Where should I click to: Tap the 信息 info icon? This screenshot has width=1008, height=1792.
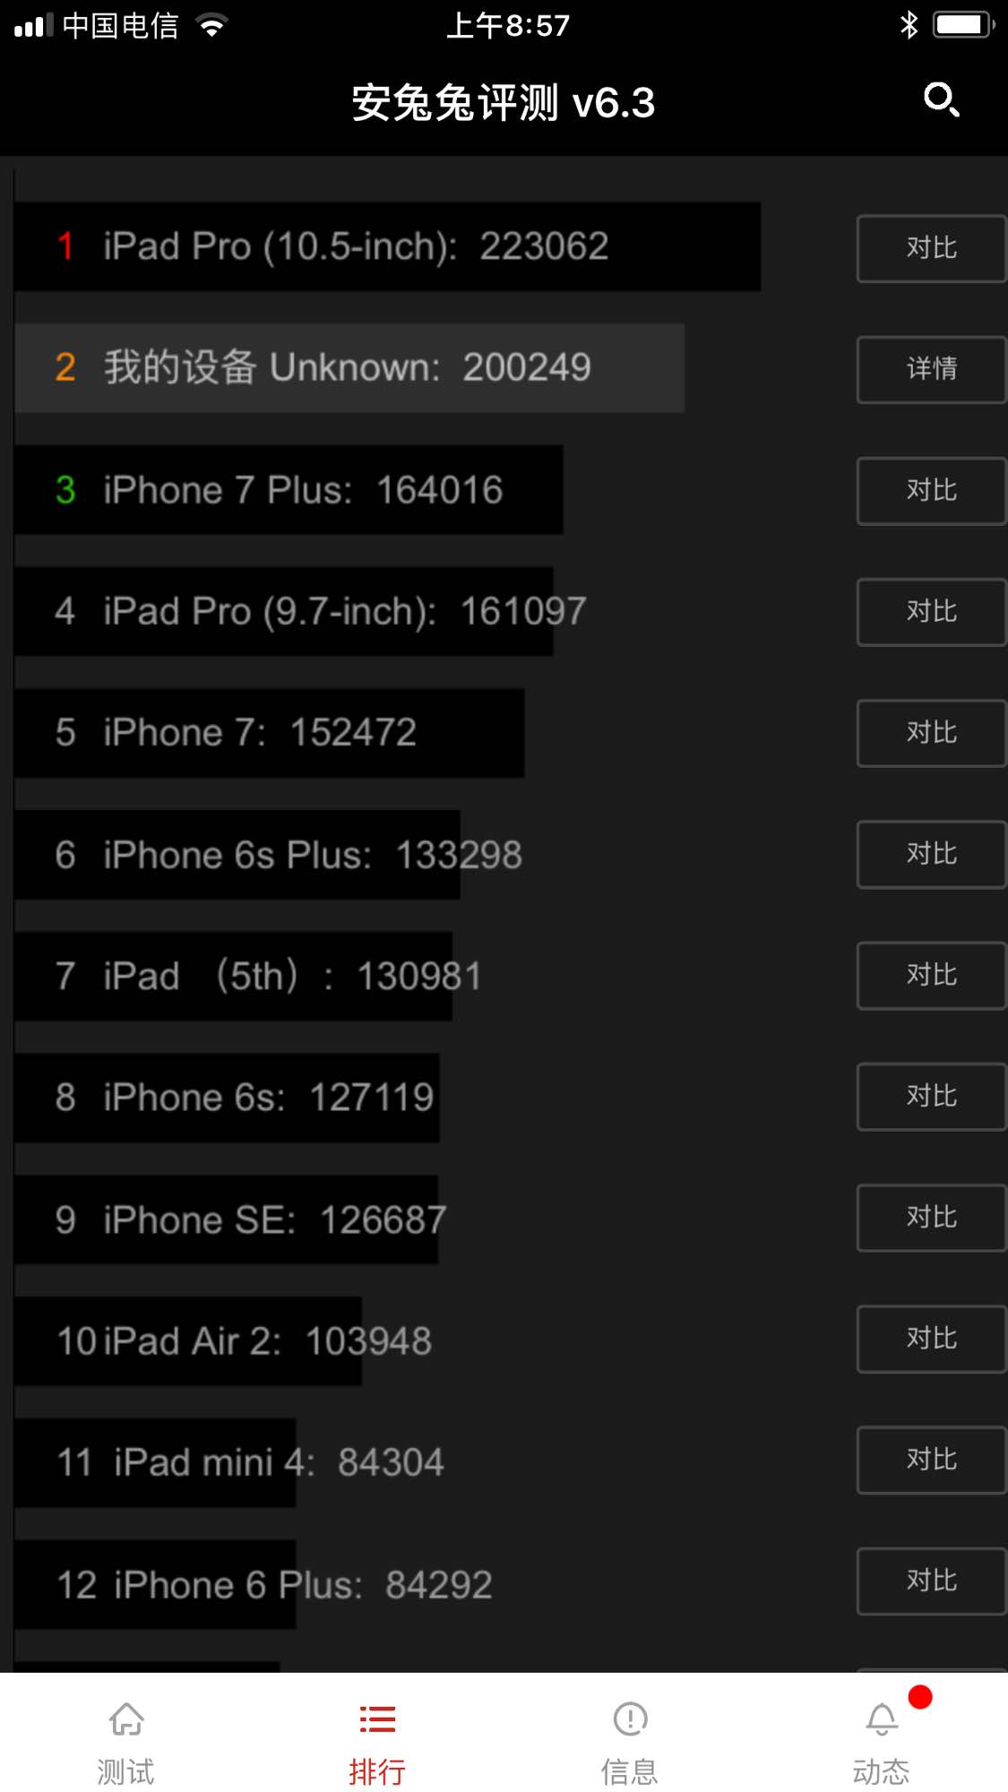tap(630, 1719)
